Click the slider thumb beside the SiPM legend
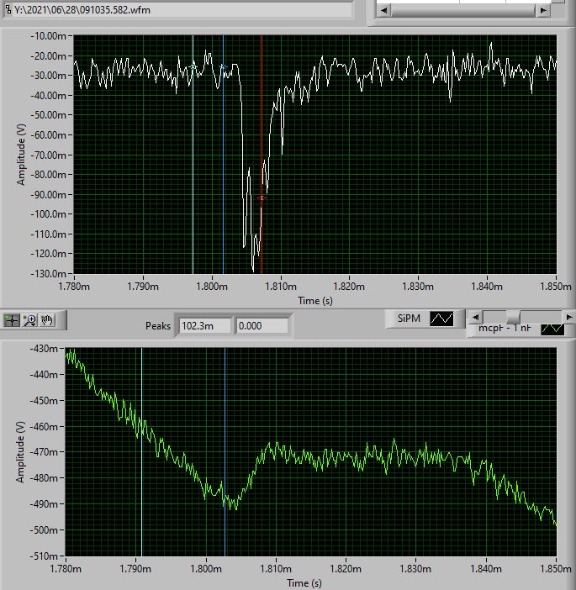The width and height of the screenshot is (576, 590). 513,318
